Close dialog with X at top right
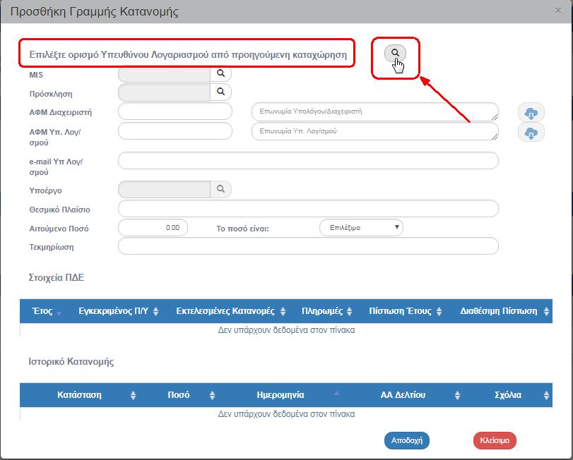This screenshot has width=573, height=460. point(558,10)
